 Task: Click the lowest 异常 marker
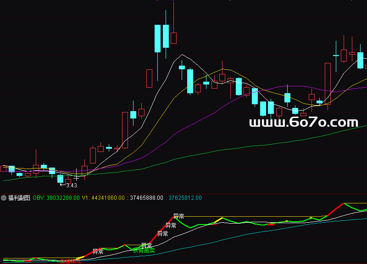click(x=98, y=251)
